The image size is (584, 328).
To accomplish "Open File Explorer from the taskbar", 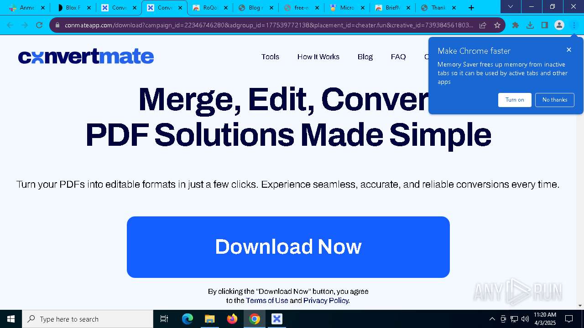I will [209, 319].
